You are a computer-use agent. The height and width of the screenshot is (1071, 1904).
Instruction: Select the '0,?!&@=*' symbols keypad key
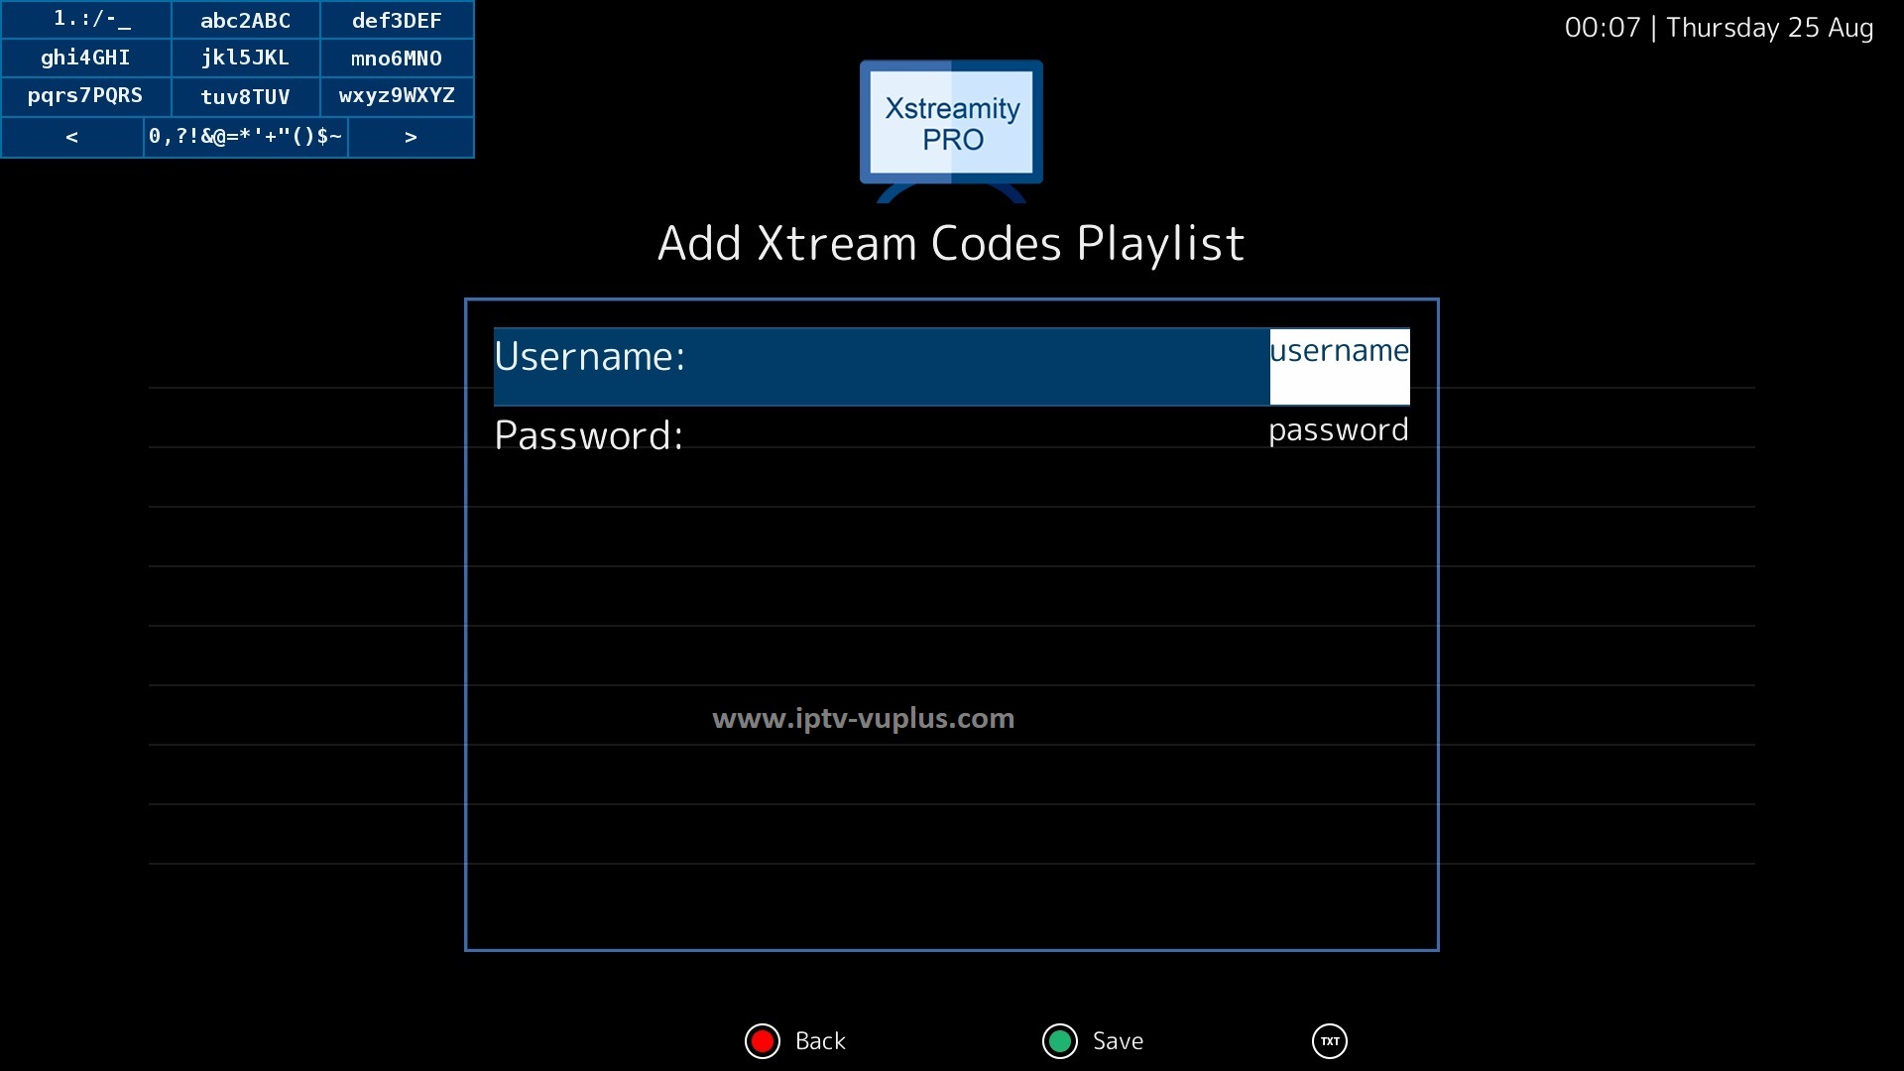[x=246, y=137]
